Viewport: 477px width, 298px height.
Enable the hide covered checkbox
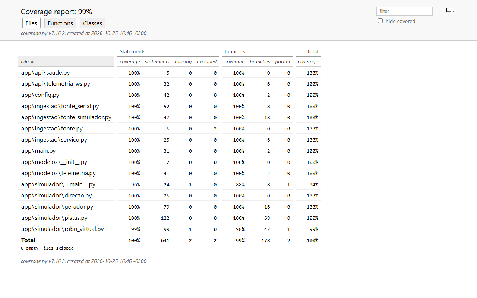(x=380, y=21)
